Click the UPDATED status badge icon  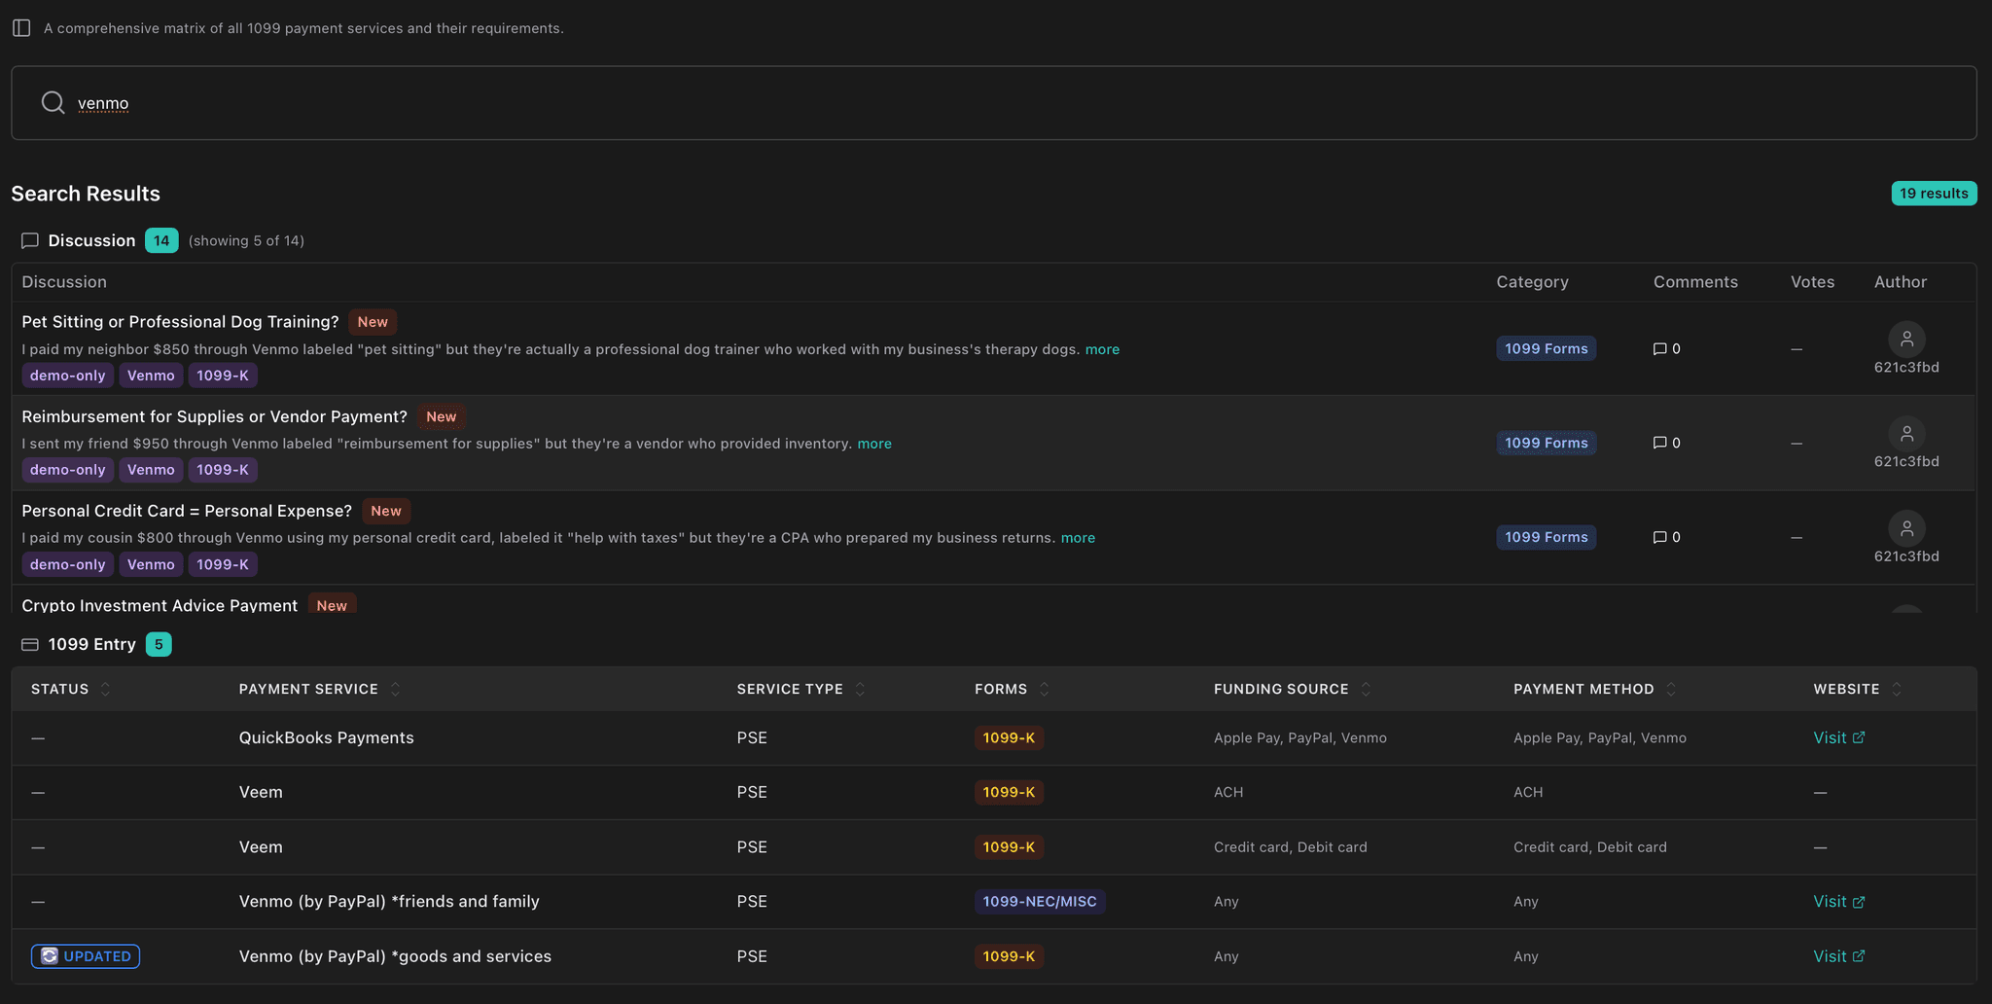pos(50,956)
